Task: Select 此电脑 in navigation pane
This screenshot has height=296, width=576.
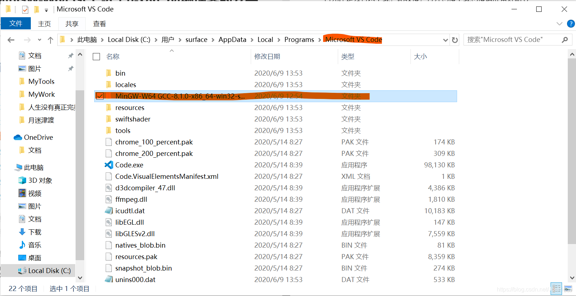Action: coord(34,167)
